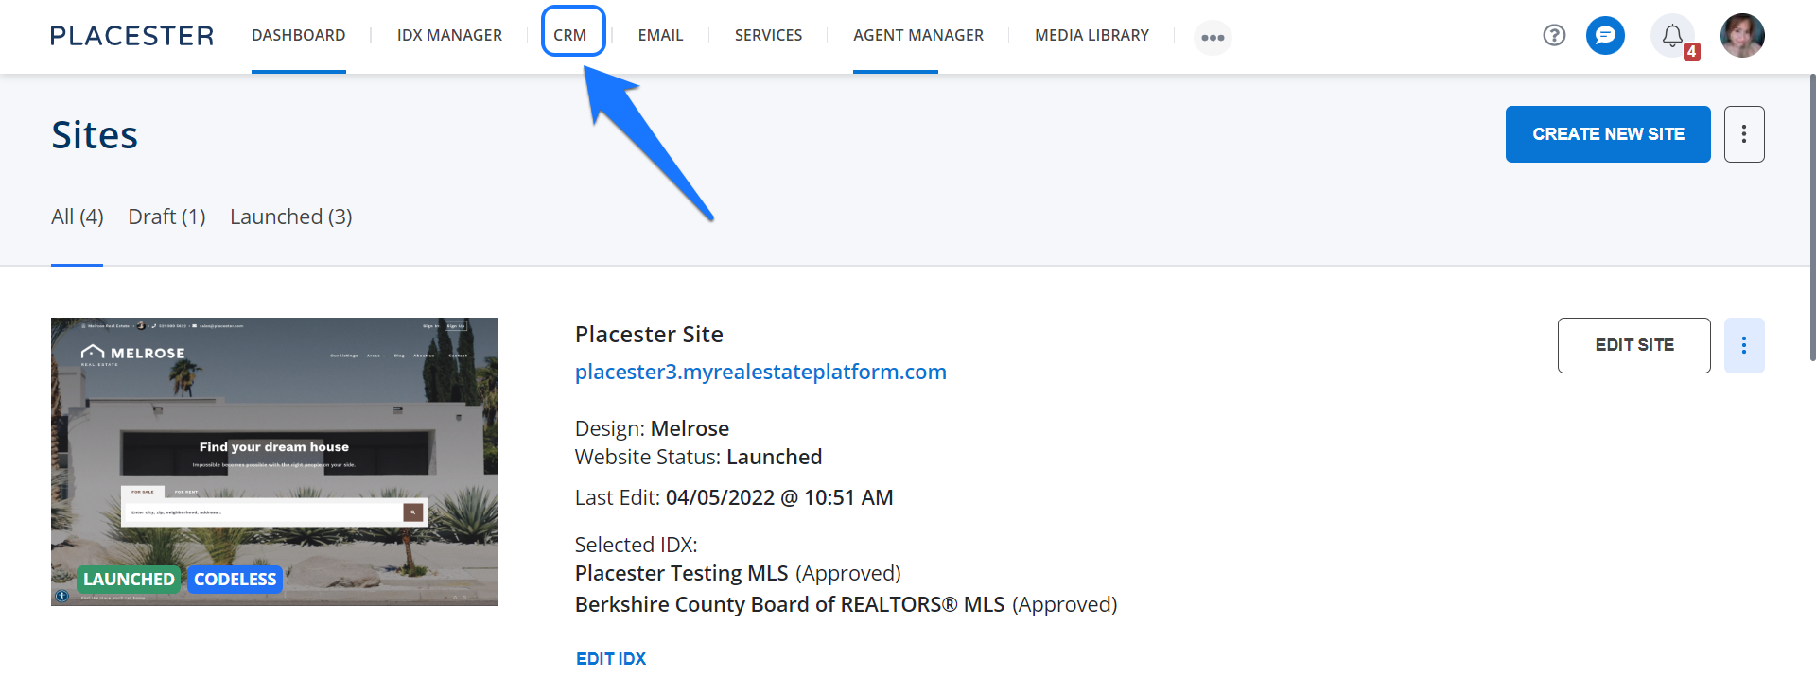This screenshot has width=1816, height=694.
Task: Open IDX Manager menu
Action: coord(449,35)
